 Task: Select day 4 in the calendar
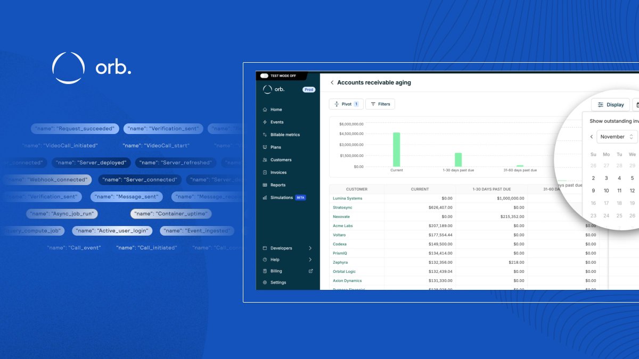point(619,178)
